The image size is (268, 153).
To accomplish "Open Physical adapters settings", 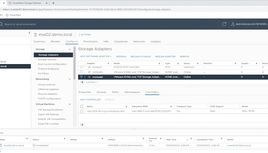I will [48, 94].
